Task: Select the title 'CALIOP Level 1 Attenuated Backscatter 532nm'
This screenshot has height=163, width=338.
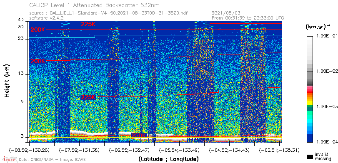Action: pyautogui.click(x=95, y=5)
